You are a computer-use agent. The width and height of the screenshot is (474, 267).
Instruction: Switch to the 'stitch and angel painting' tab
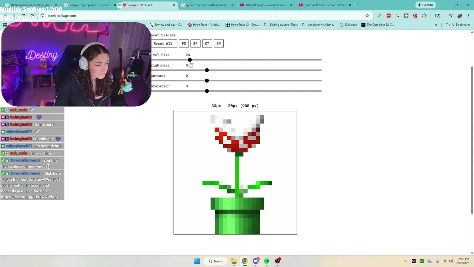tap(31, 5)
